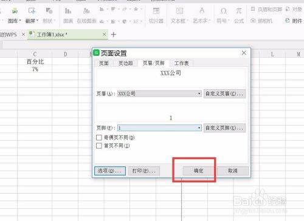Open the 符号 symbol tool
The height and width of the screenshot is (221, 304).
tap(223, 15)
